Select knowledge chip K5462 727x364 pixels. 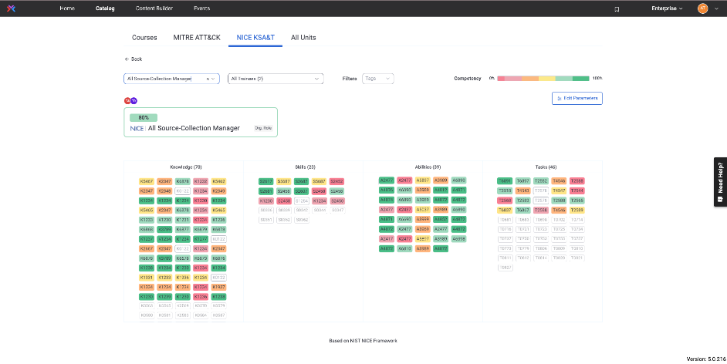219,181
